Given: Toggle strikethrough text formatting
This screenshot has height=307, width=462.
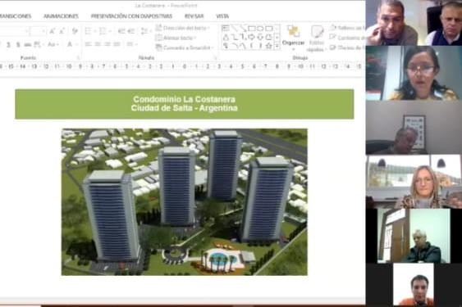Looking at the screenshot, I should [27, 45].
